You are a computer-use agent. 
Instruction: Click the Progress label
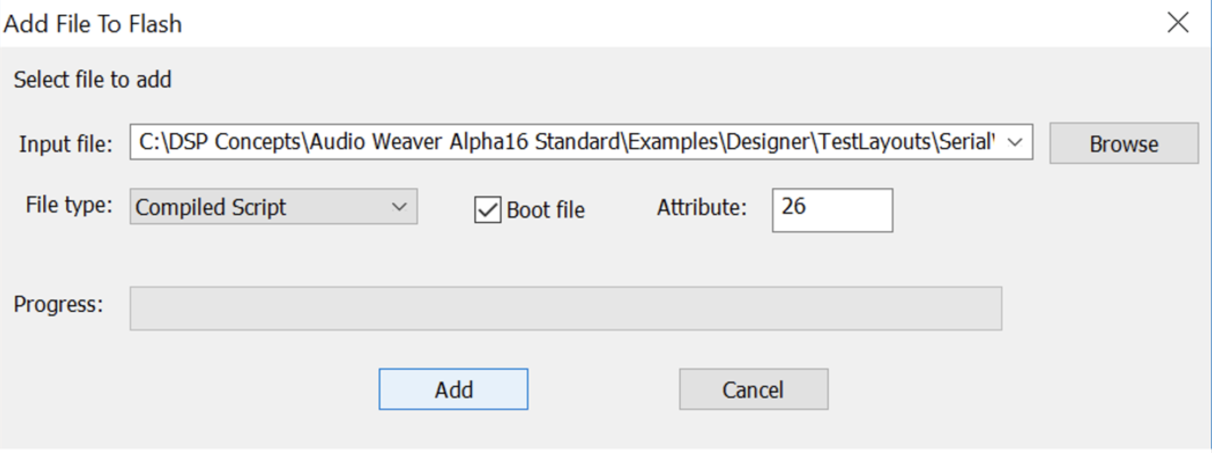point(58,304)
